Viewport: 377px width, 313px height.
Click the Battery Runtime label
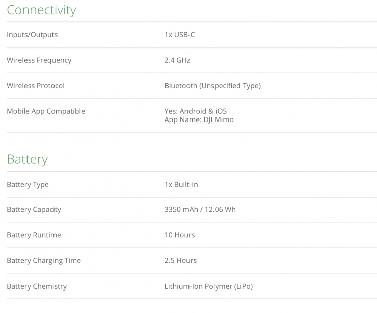tap(34, 235)
